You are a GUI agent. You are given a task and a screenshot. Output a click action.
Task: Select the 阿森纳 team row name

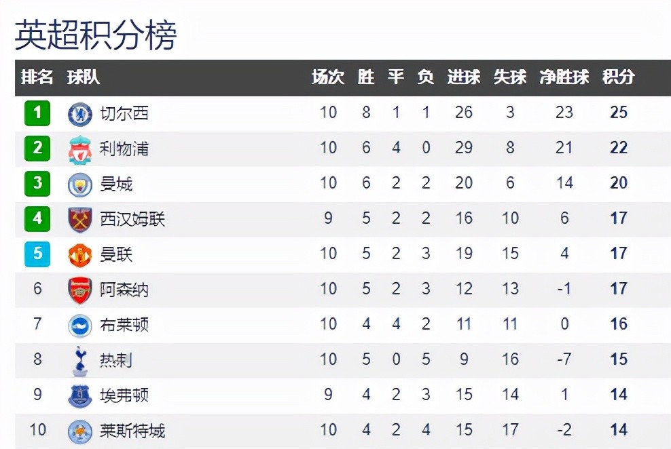[124, 290]
